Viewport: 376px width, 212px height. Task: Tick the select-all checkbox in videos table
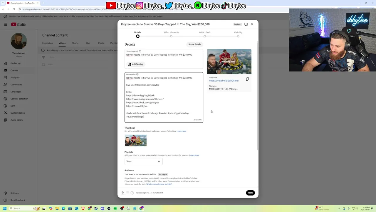(x=43, y=64)
